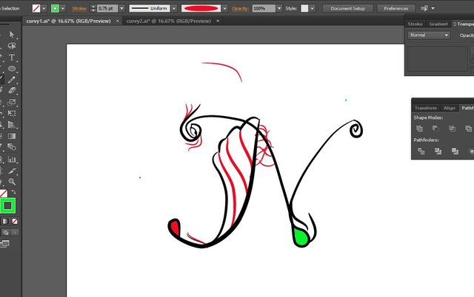Swap fill and stroke arrows

coord(13,192)
